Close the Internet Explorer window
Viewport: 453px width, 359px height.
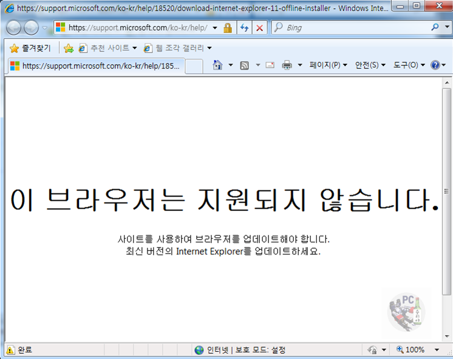[x=439, y=6]
